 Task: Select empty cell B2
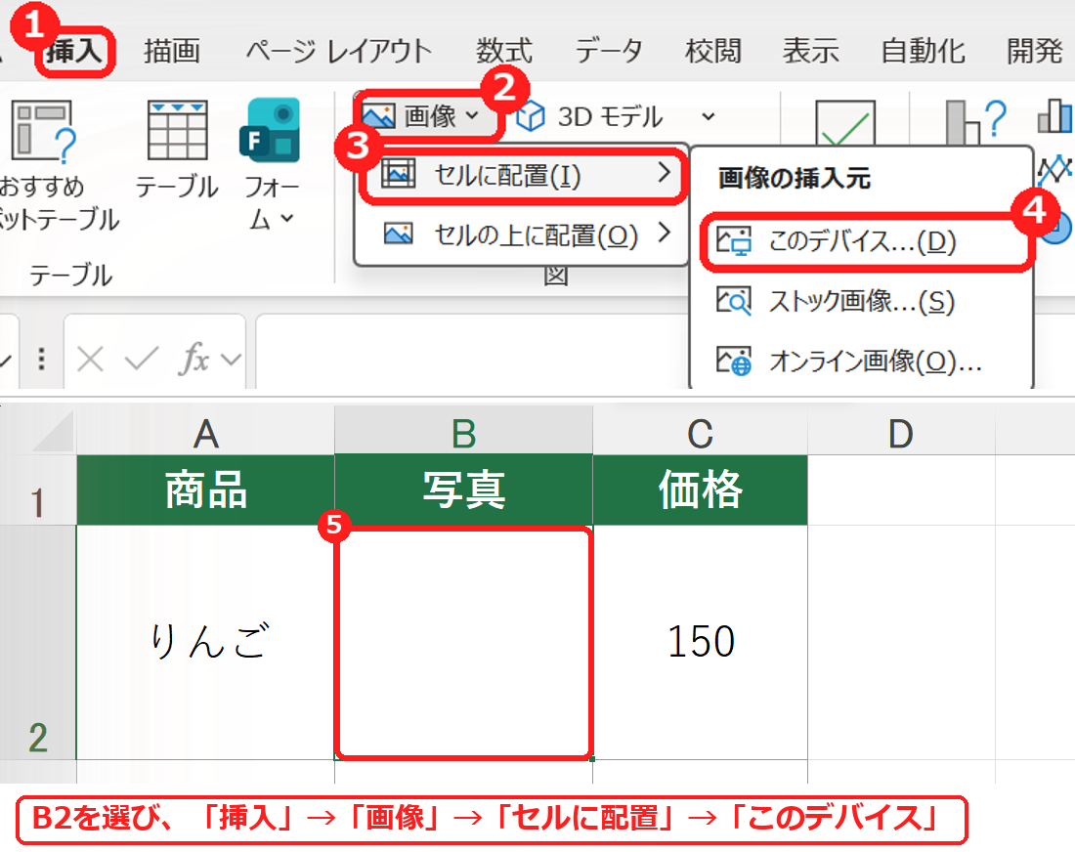click(463, 642)
